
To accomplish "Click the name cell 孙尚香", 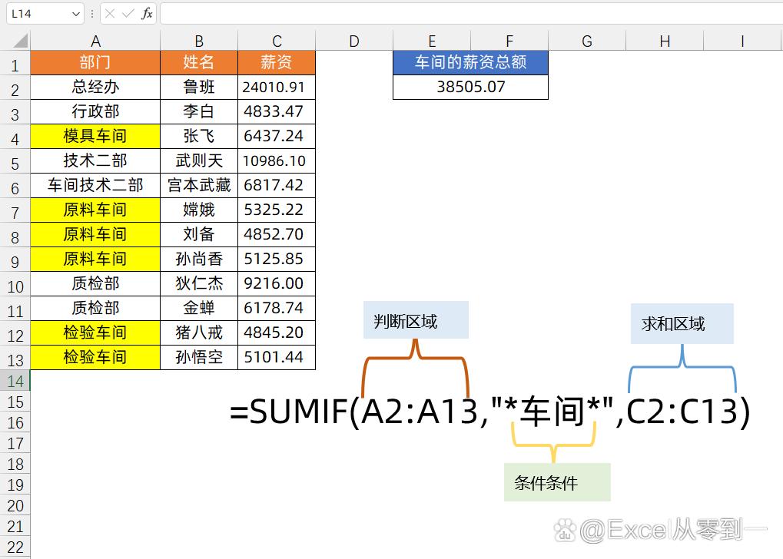I will click(x=199, y=259).
